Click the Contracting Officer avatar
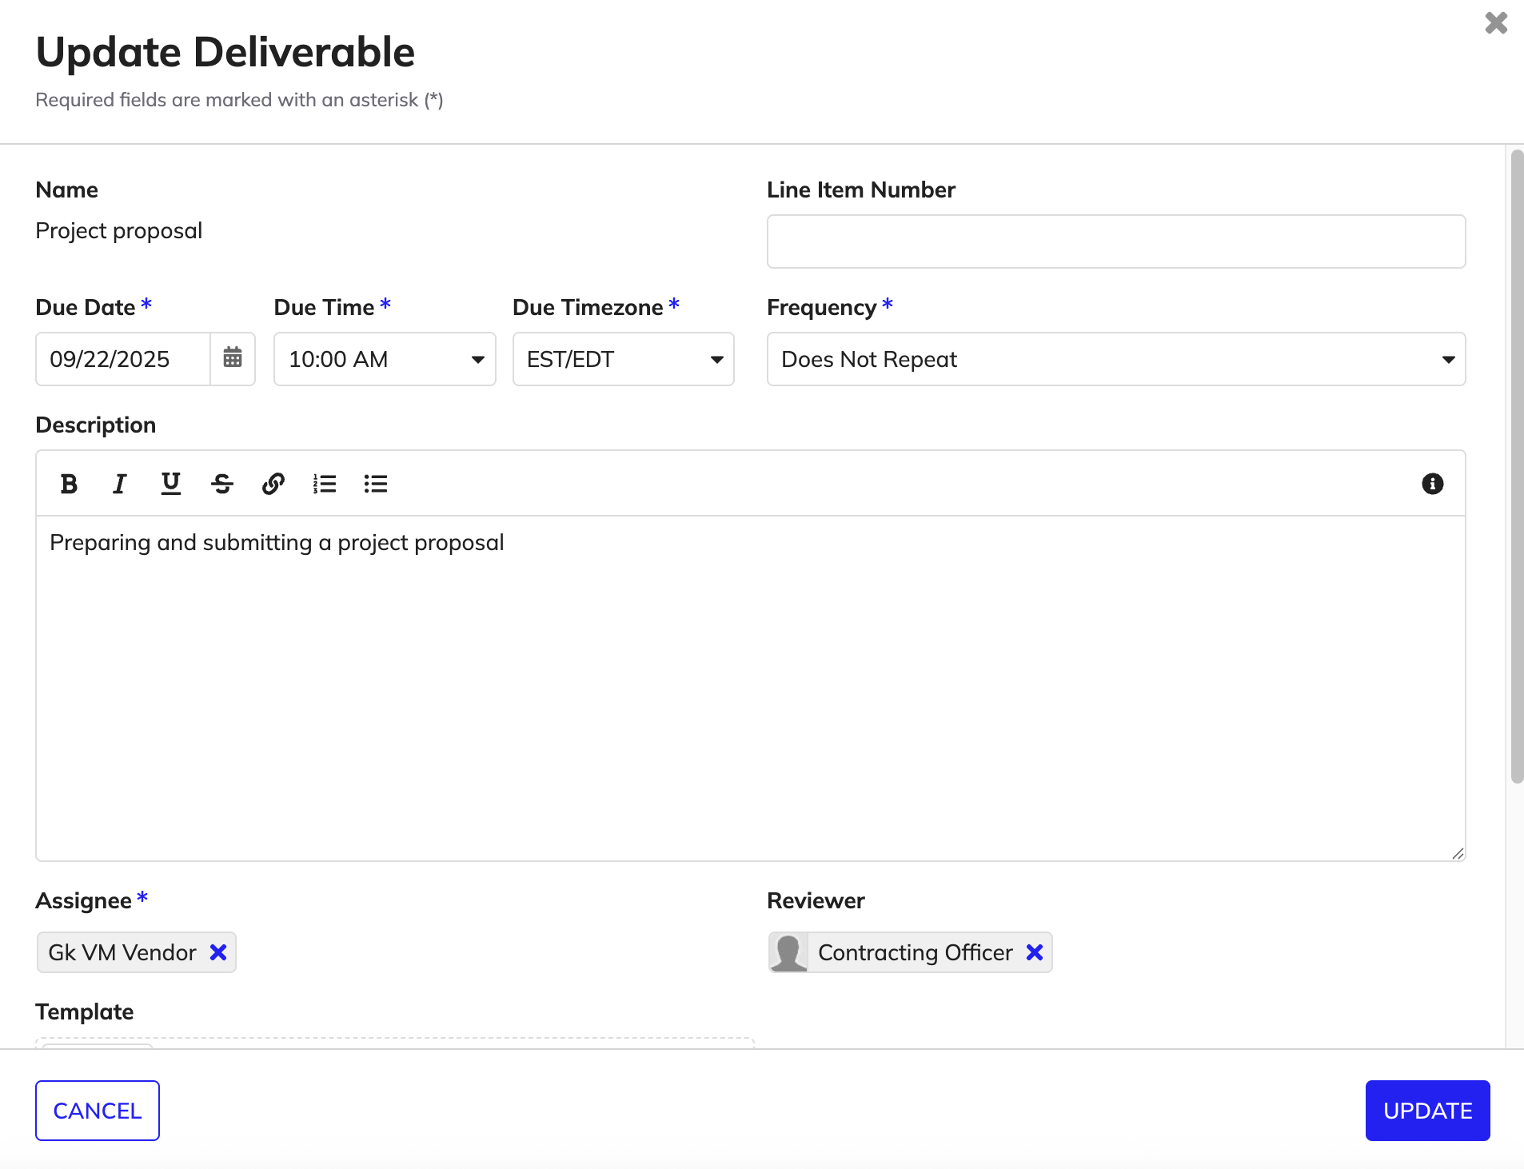 [788, 952]
